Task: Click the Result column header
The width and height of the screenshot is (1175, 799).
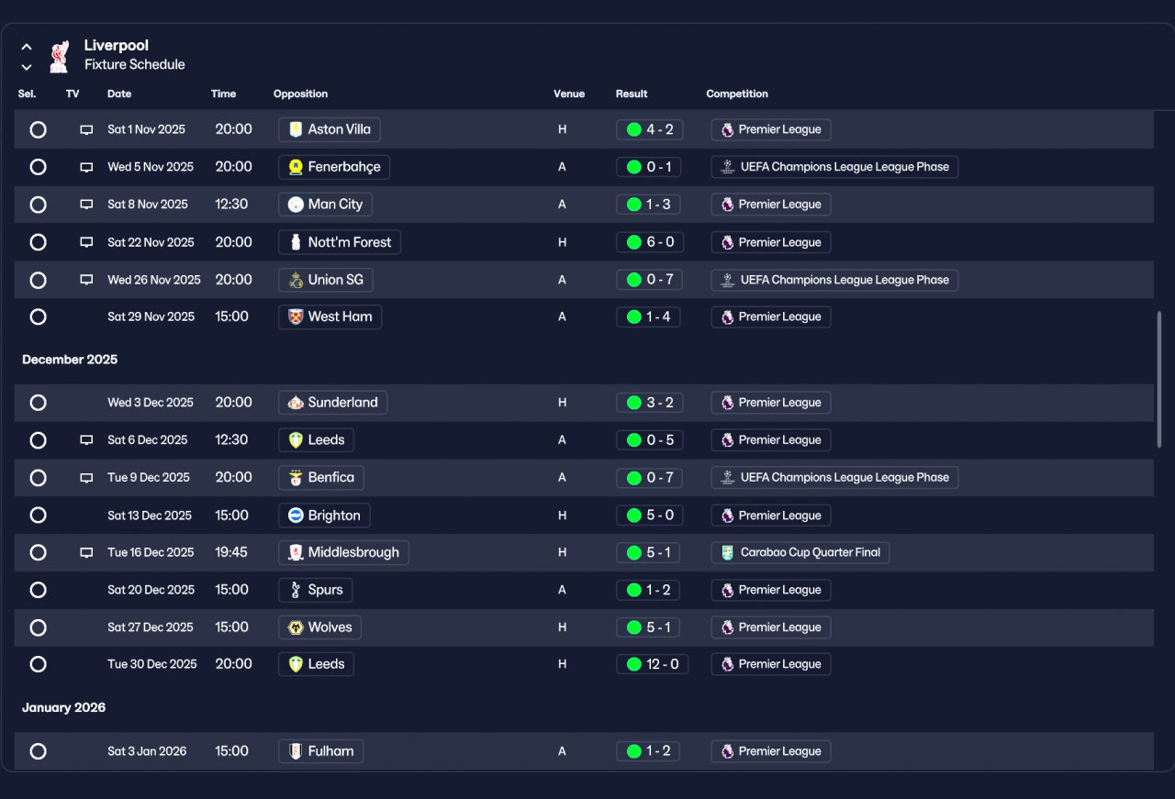Action: (x=632, y=94)
